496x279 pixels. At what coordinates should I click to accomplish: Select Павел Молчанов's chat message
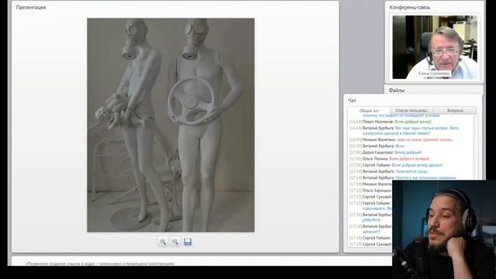pos(391,122)
